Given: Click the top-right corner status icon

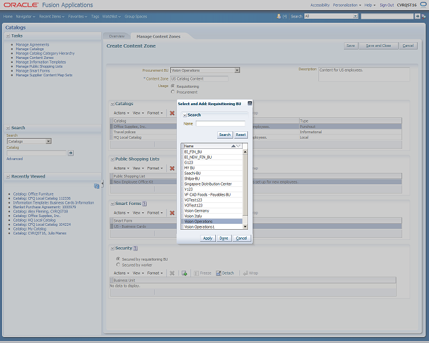Looking at the screenshot, I should coord(423,5).
